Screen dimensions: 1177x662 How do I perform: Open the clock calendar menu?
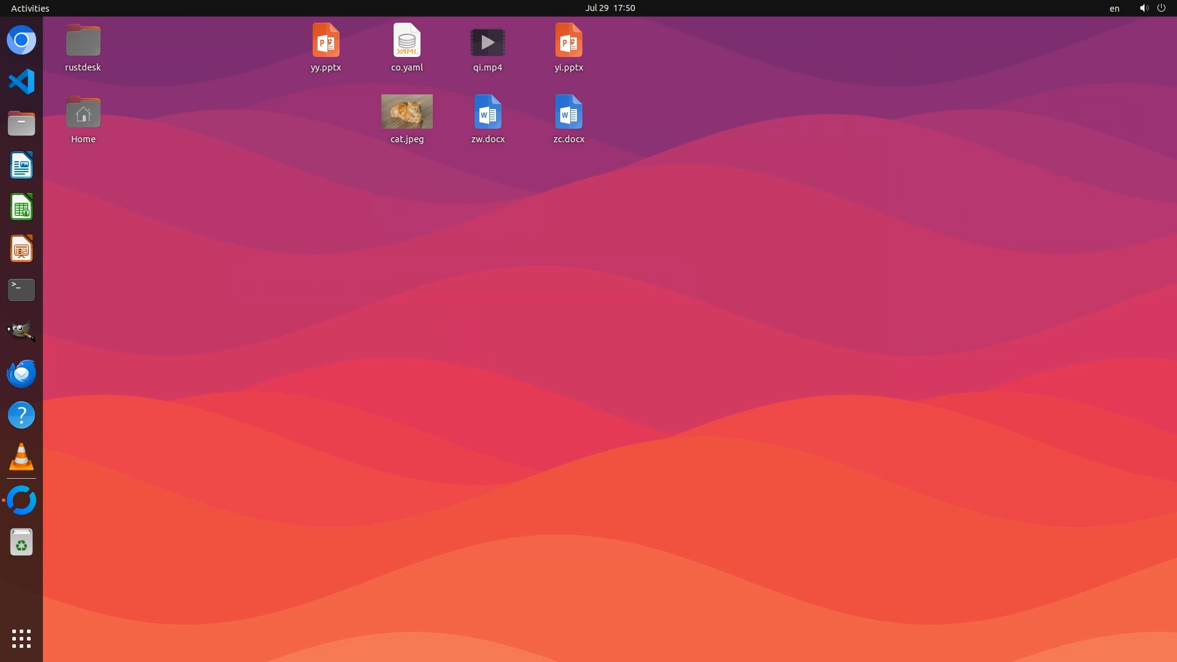[609, 8]
